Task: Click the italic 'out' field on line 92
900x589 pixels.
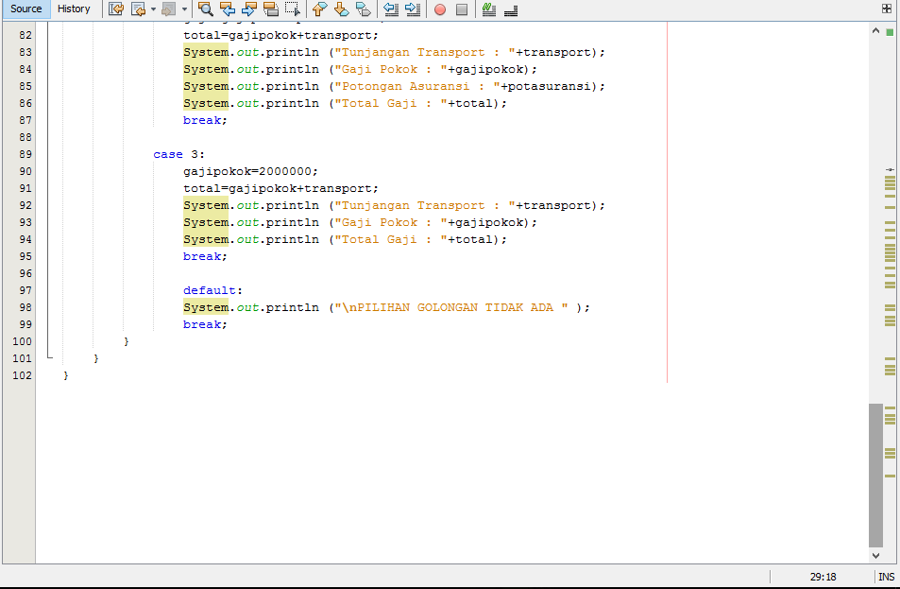Action: (x=247, y=206)
